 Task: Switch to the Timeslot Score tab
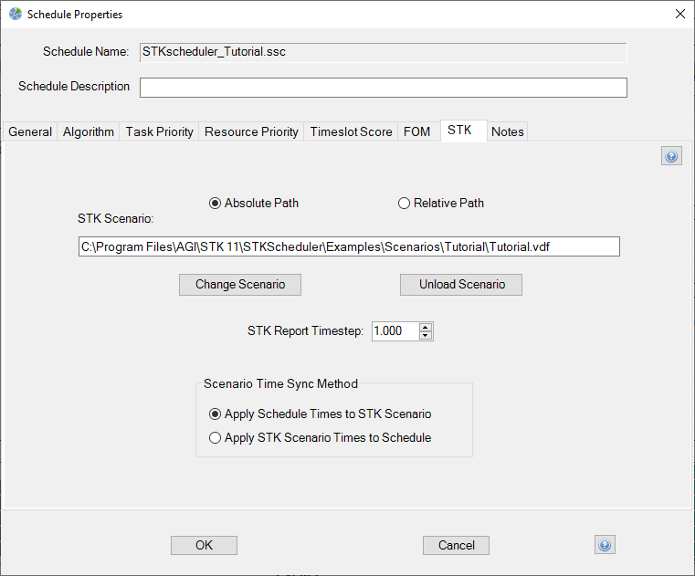(351, 131)
